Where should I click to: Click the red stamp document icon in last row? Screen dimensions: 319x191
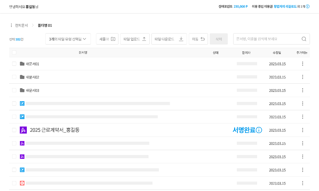(x=22, y=183)
